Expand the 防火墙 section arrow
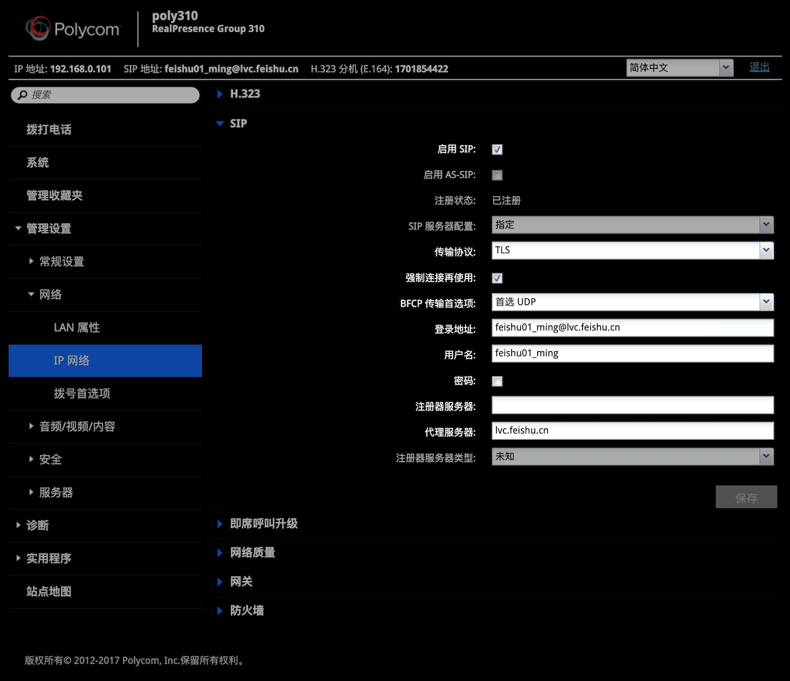 pos(220,611)
